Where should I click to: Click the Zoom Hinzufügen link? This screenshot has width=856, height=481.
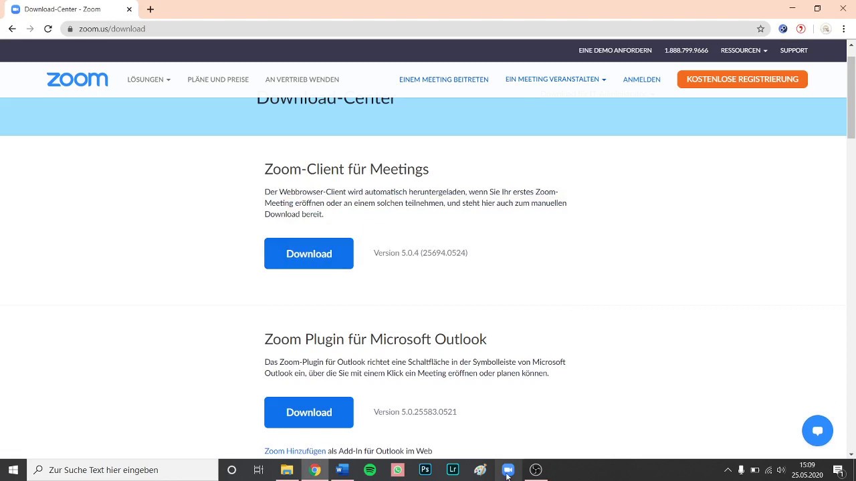coord(295,451)
